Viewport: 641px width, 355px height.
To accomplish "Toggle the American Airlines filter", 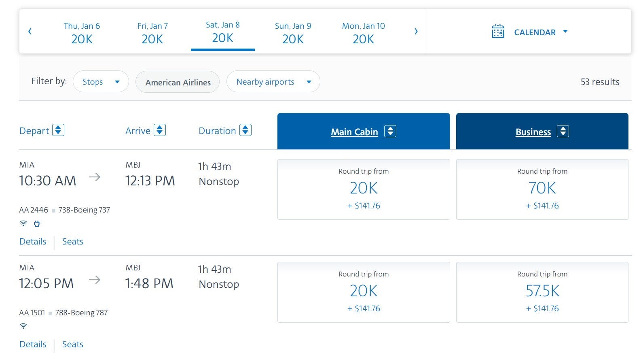I will coord(178,82).
